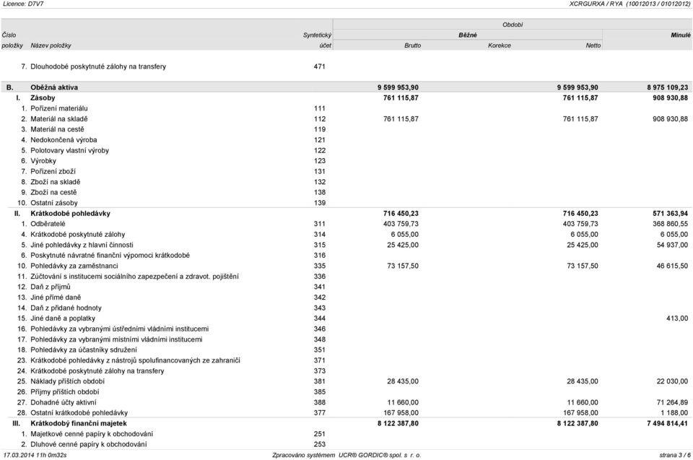The height and width of the screenshot is (460, 693).
Task: Click the 'Brutto' column header
Action: (413, 45)
